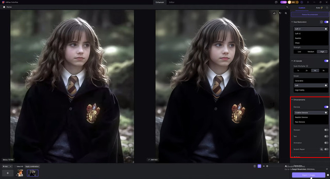Select the highlighted second thumbnail in the strip
Viewport: 330px width, 179px height.
33,173
